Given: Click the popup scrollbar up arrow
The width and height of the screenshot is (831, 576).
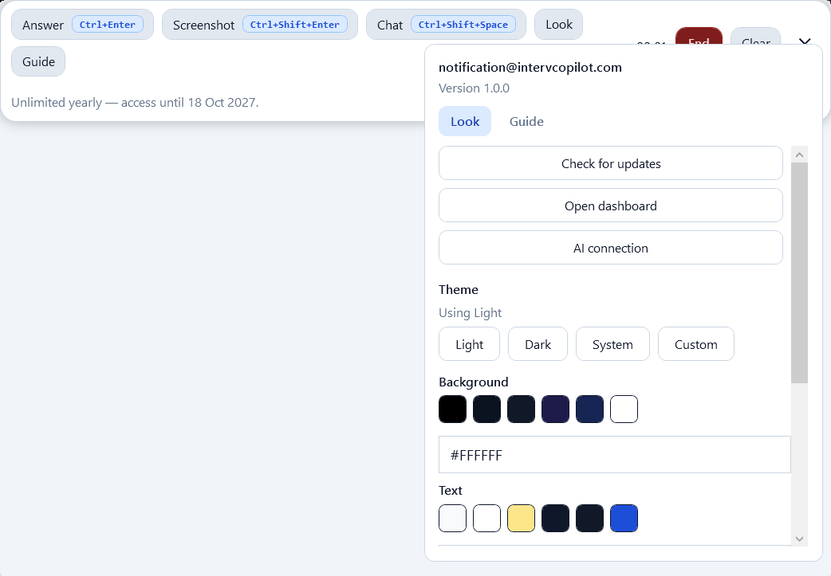Looking at the screenshot, I should pos(799,155).
